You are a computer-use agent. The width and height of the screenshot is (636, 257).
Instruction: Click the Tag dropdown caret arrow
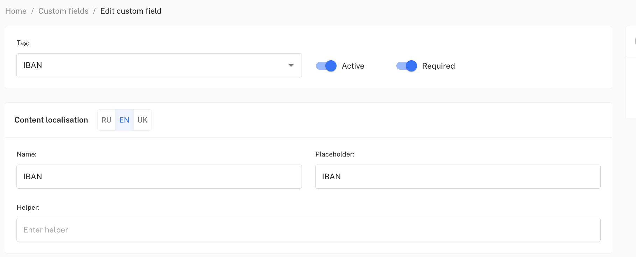click(291, 65)
